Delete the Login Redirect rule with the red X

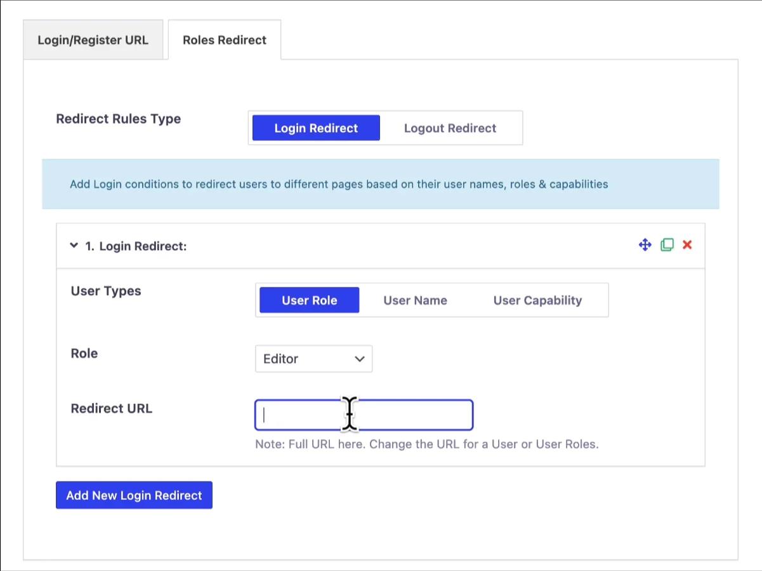pyautogui.click(x=687, y=245)
